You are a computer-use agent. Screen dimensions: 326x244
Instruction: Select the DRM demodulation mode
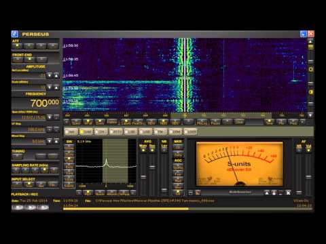pyautogui.click(x=175, y=131)
